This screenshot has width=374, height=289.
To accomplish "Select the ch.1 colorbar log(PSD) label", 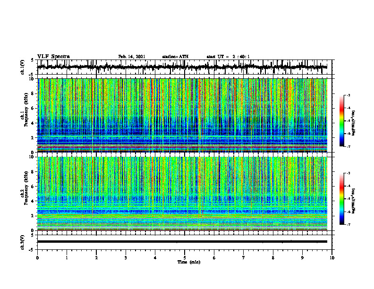I will [x=353, y=123].
